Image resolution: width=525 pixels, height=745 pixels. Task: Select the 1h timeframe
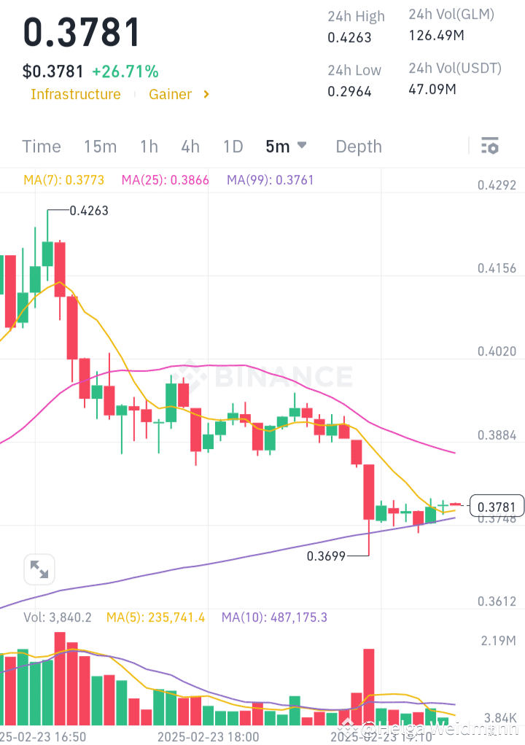149,146
